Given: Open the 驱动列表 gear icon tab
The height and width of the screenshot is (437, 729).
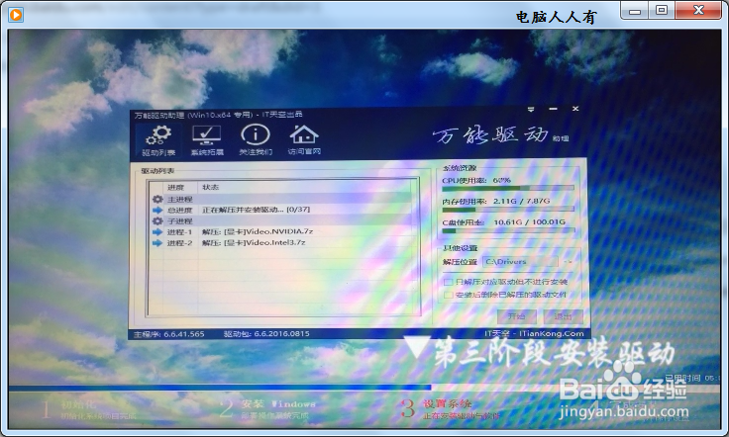Looking at the screenshot, I should 158,140.
